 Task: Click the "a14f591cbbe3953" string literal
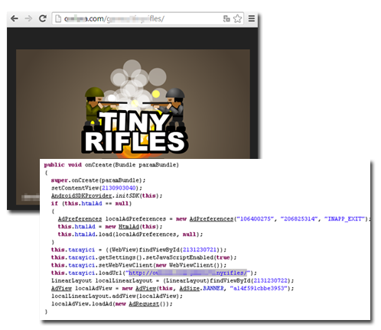(259, 288)
